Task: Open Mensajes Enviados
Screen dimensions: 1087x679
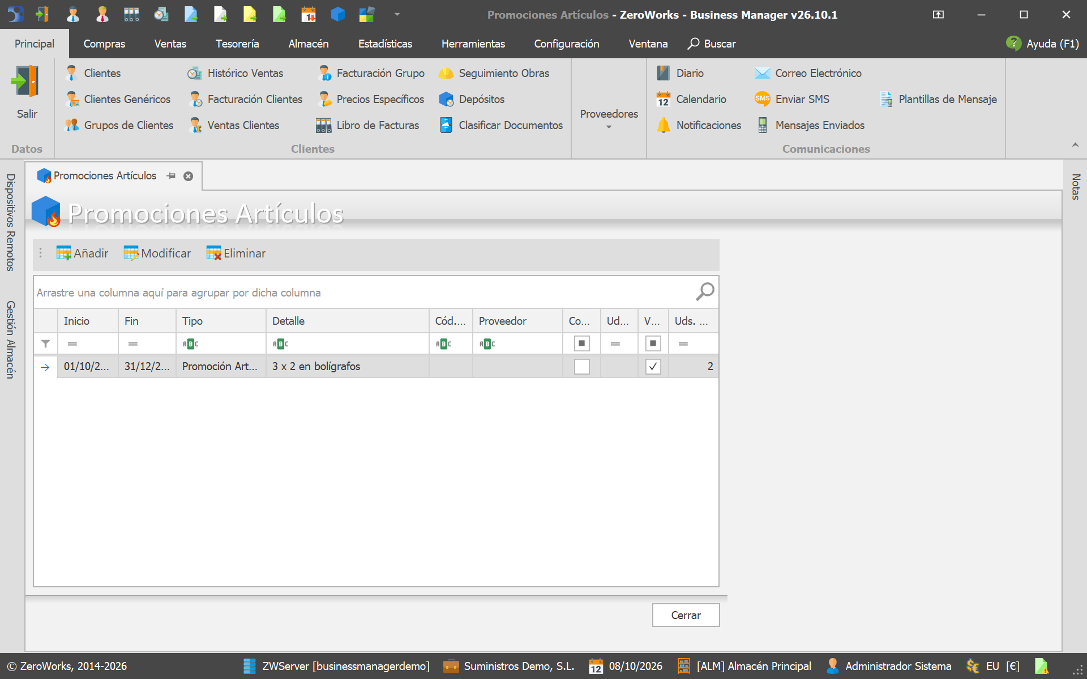Action: (811, 125)
